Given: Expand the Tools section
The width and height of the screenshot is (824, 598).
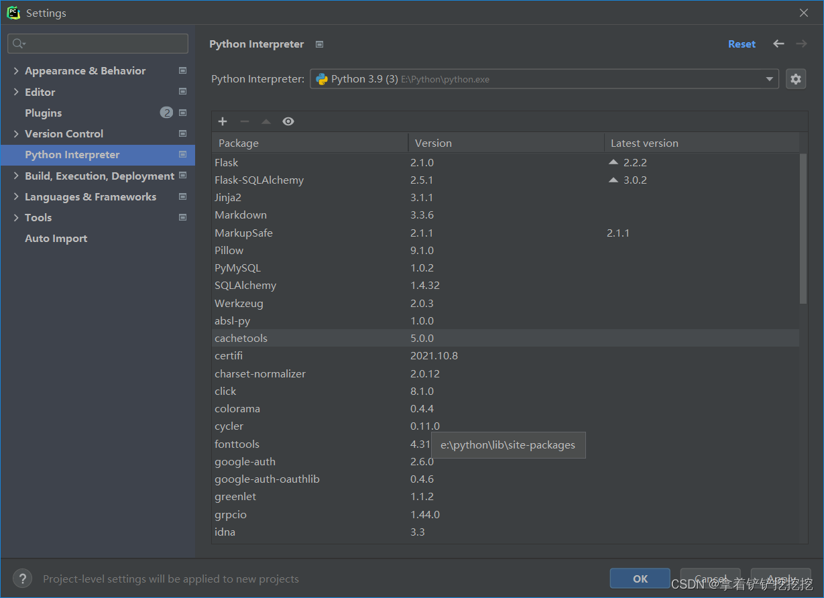Looking at the screenshot, I should (16, 217).
